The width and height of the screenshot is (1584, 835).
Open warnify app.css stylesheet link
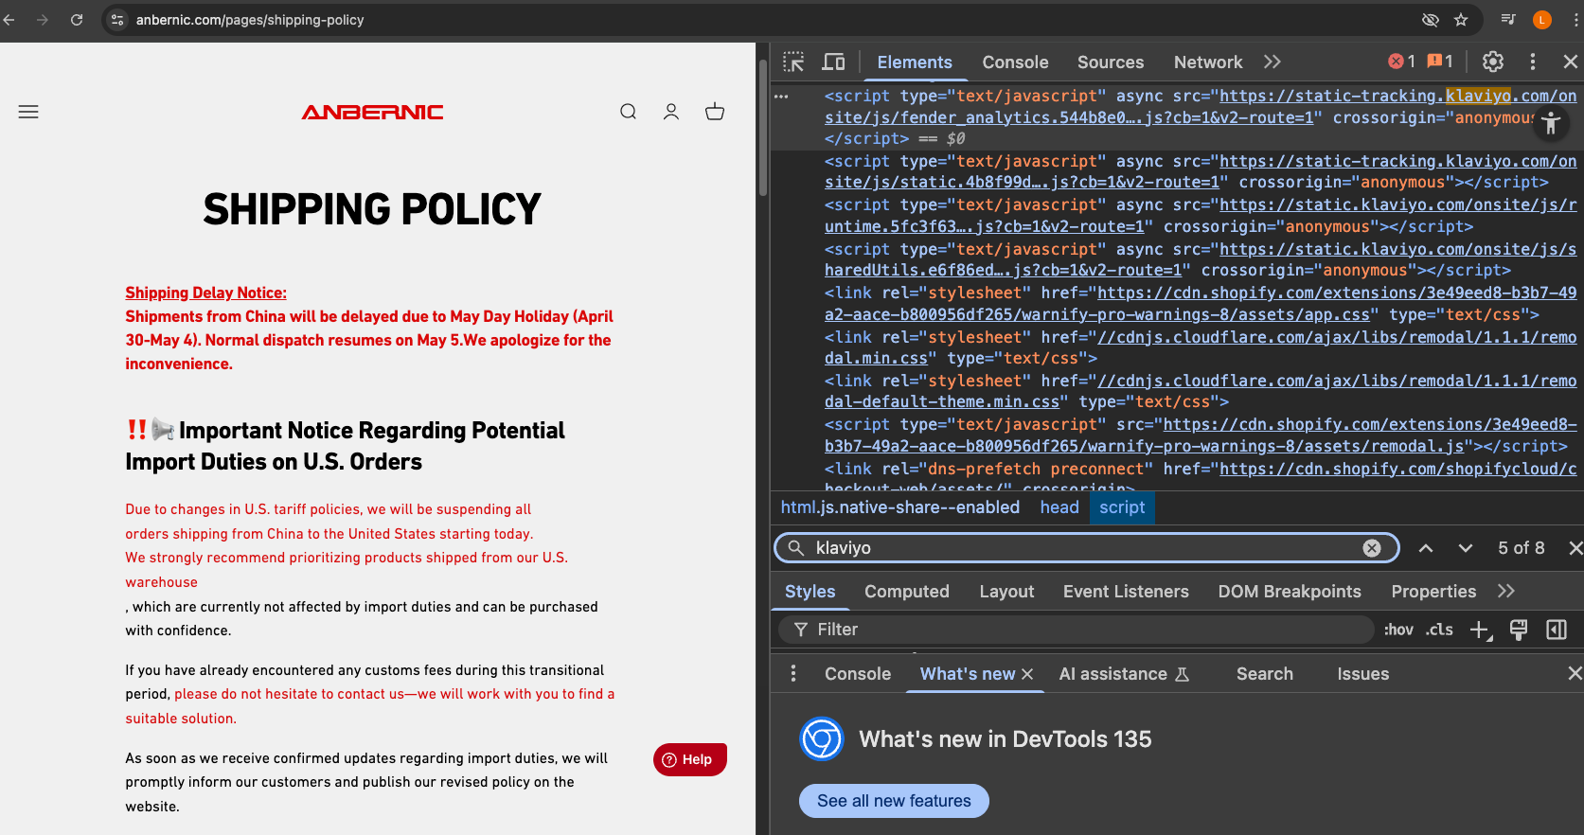[1201, 304]
